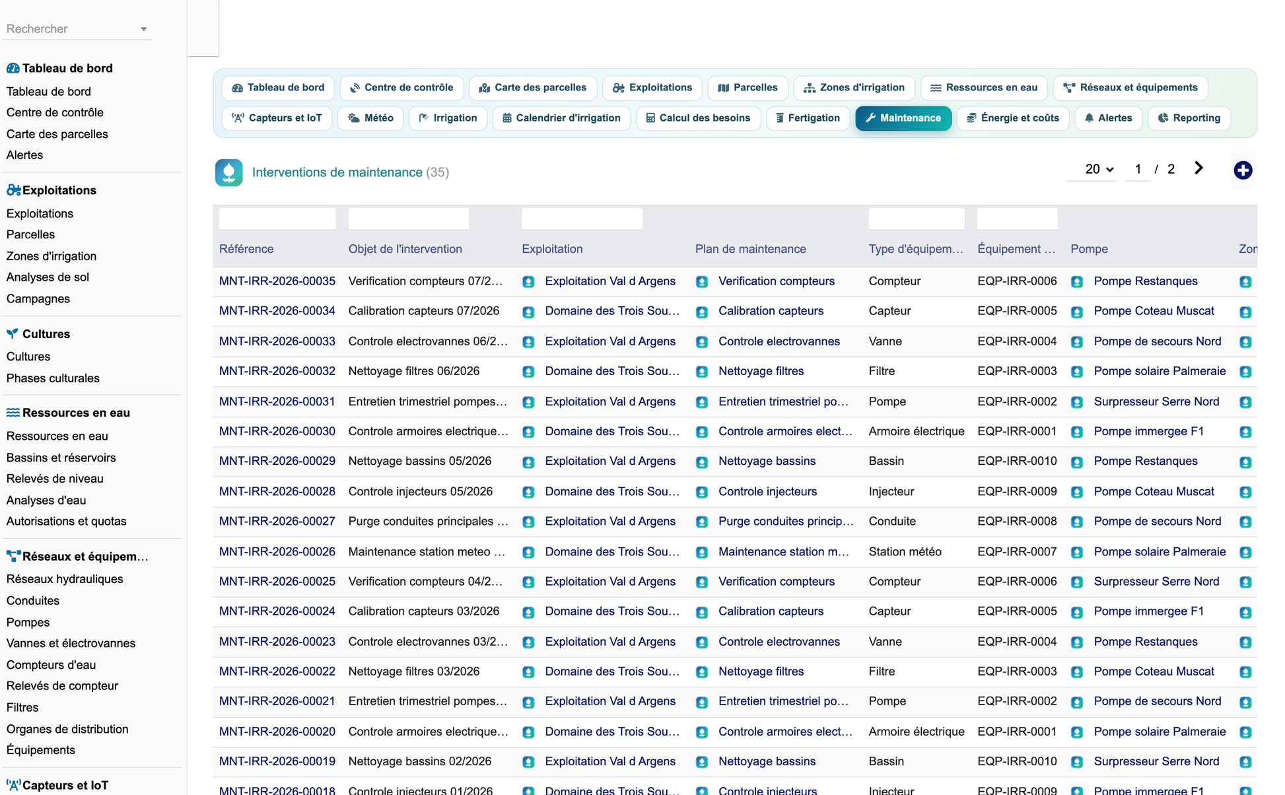1285x795 pixels.
Task: Open the Alertes tab
Action: 1108,118
